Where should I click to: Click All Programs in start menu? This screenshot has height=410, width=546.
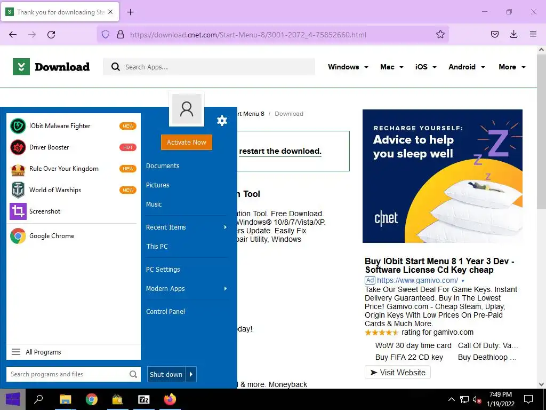coord(43,352)
